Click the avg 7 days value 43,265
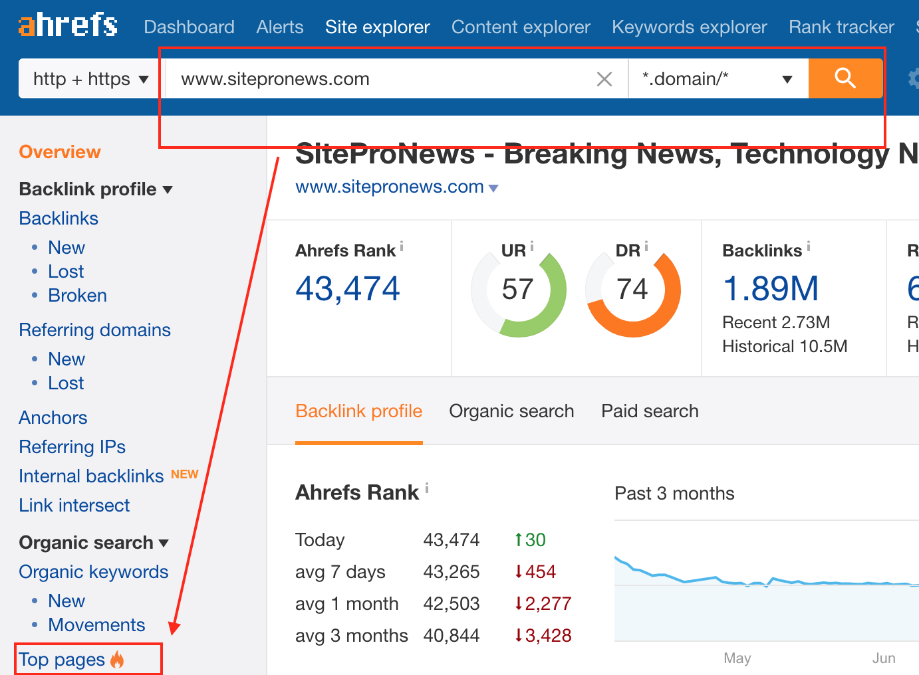 pos(452,572)
